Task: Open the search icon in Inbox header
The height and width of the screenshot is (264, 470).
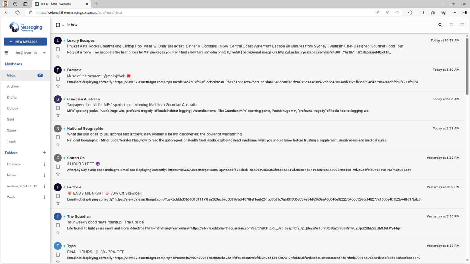Action: click(x=440, y=25)
